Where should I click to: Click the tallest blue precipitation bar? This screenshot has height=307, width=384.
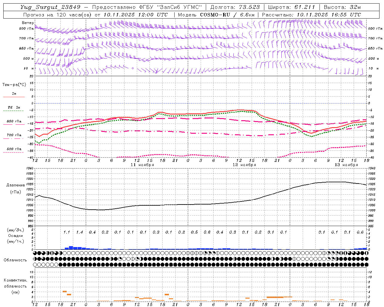click(x=71, y=248)
